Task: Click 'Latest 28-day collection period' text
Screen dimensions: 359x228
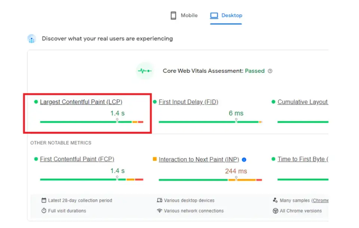Action: tap(80, 200)
